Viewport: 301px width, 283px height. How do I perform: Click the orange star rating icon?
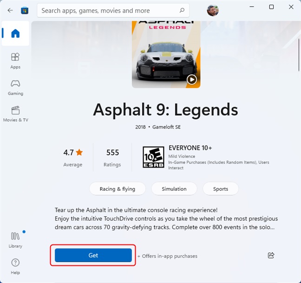79,153
